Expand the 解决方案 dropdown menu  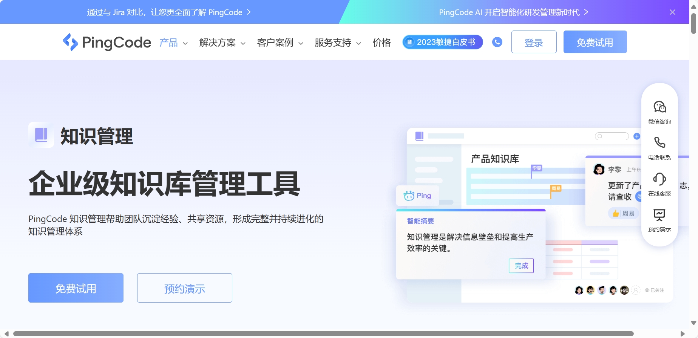(x=222, y=43)
